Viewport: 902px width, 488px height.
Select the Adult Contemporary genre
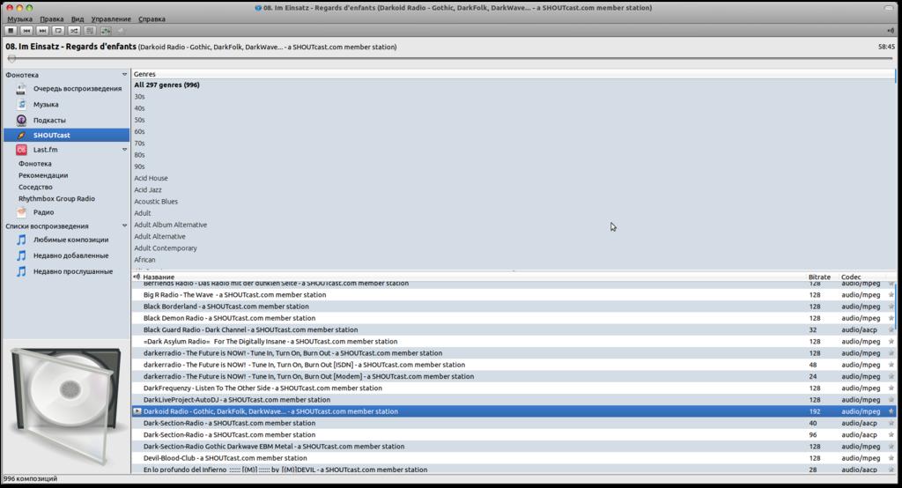click(166, 248)
